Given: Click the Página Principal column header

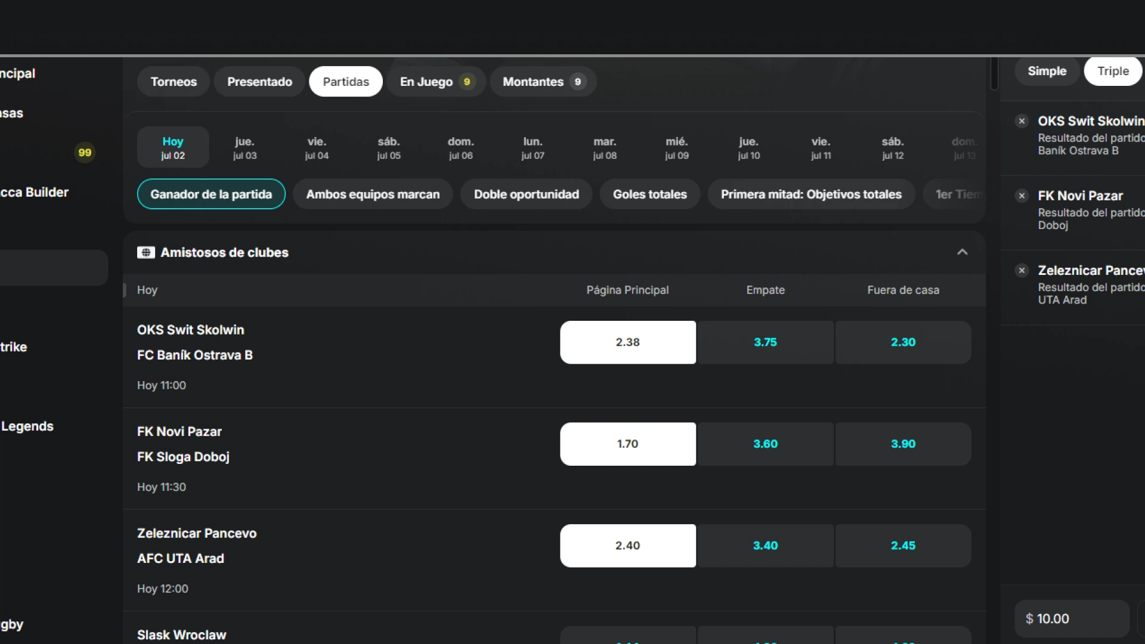Looking at the screenshot, I should tap(627, 290).
